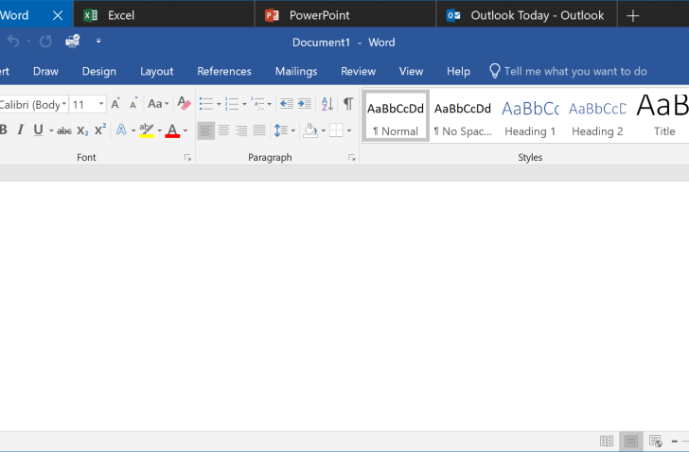The width and height of the screenshot is (689, 452).
Task: Open the font size box showing 11
Action: point(88,104)
